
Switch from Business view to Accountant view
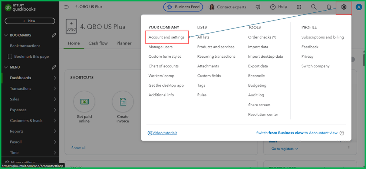pyautogui.click(x=297, y=133)
